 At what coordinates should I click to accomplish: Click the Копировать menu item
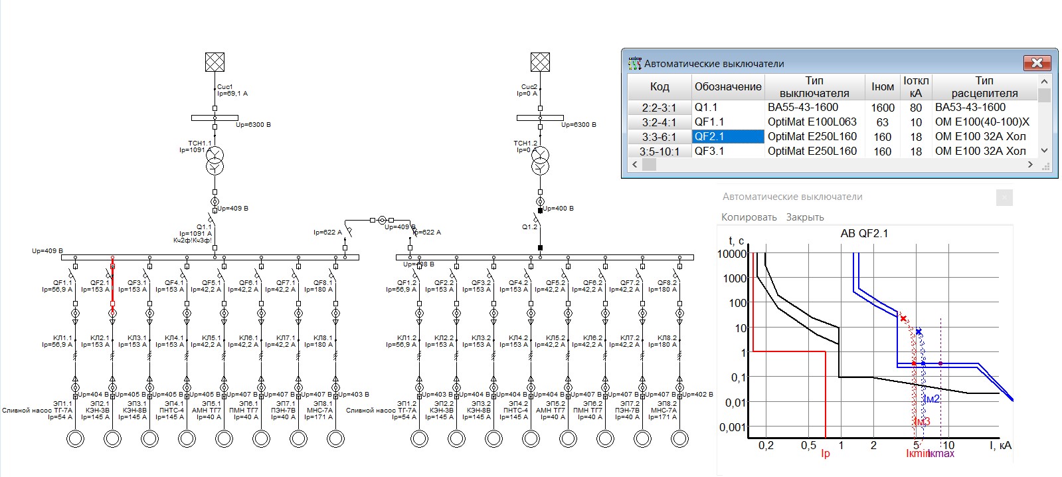click(x=749, y=217)
